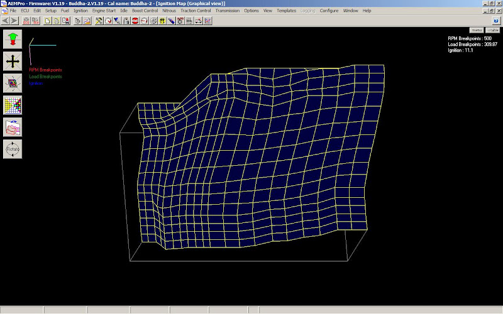Click the back arrow toolbar button
This screenshot has width=503, height=314.
click(5, 21)
